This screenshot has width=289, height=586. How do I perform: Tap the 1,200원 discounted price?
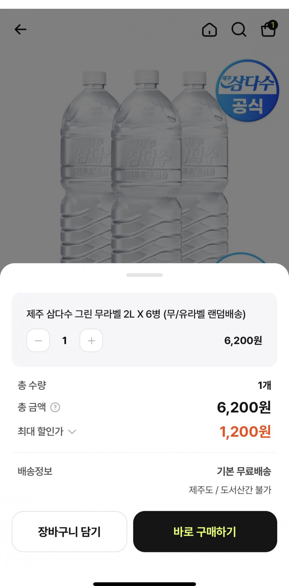[245, 432]
